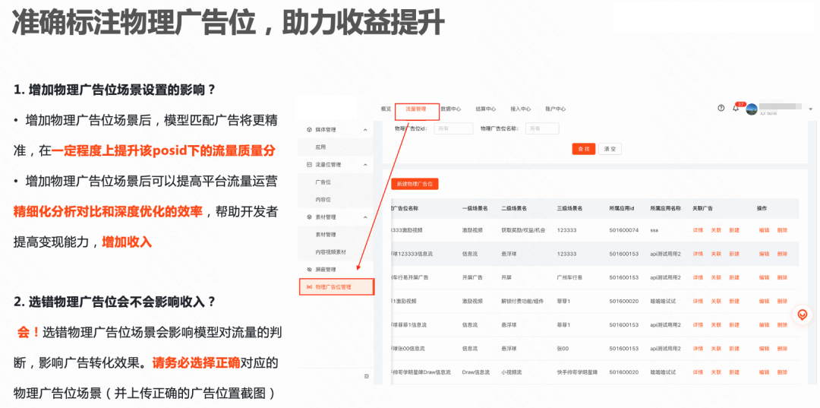Open 详情 for the 广州车行易 row
This screenshot has height=408, width=820.
(698, 277)
